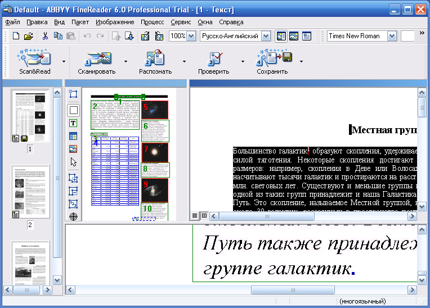Cut selection with the scissors icon
Screen dimensions: 430x308
tap(45, 36)
